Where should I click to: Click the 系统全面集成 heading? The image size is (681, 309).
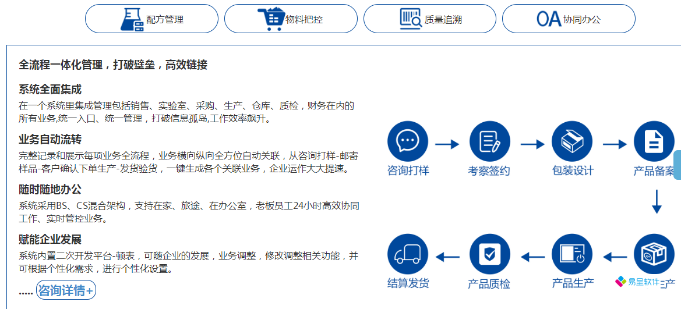coord(50,90)
